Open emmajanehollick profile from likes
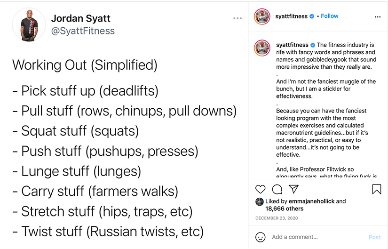The width and height of the screenshot is (388, 249). pyautogui.click(x=311, y=201)
